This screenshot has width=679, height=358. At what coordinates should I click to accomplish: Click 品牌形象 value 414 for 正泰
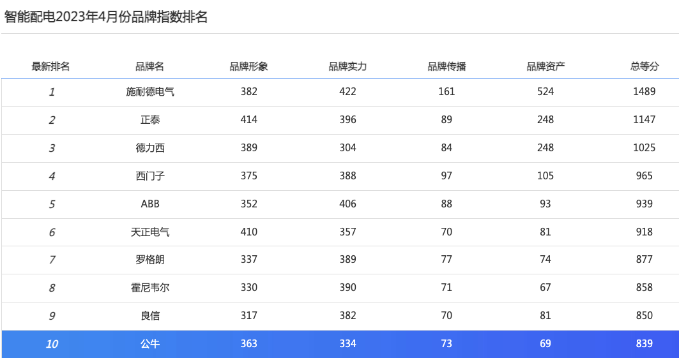pos(249,120)
